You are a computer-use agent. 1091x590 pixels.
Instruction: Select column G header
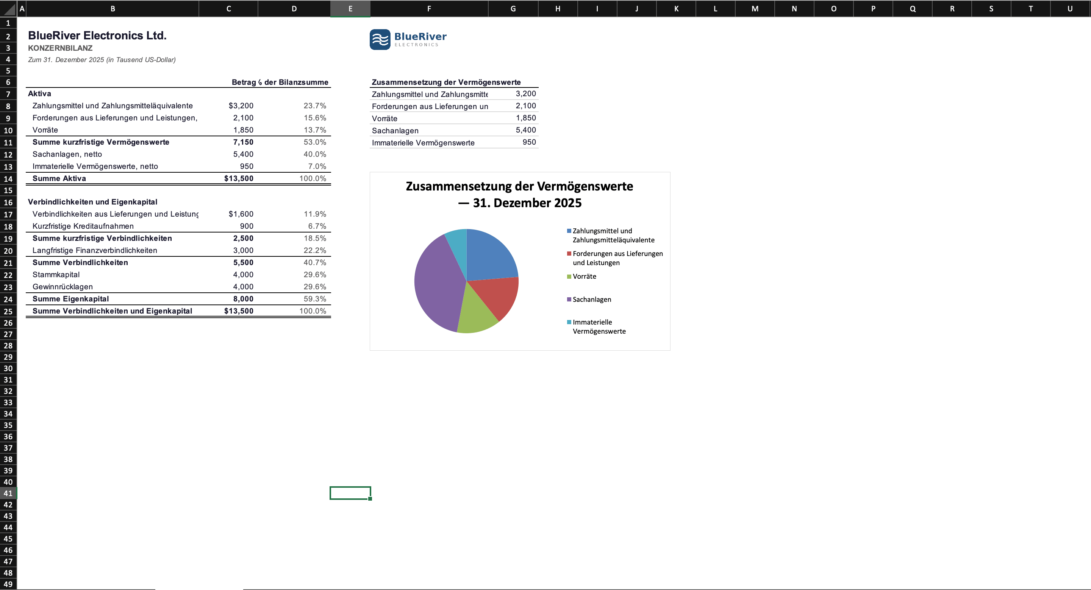[513, 8]
